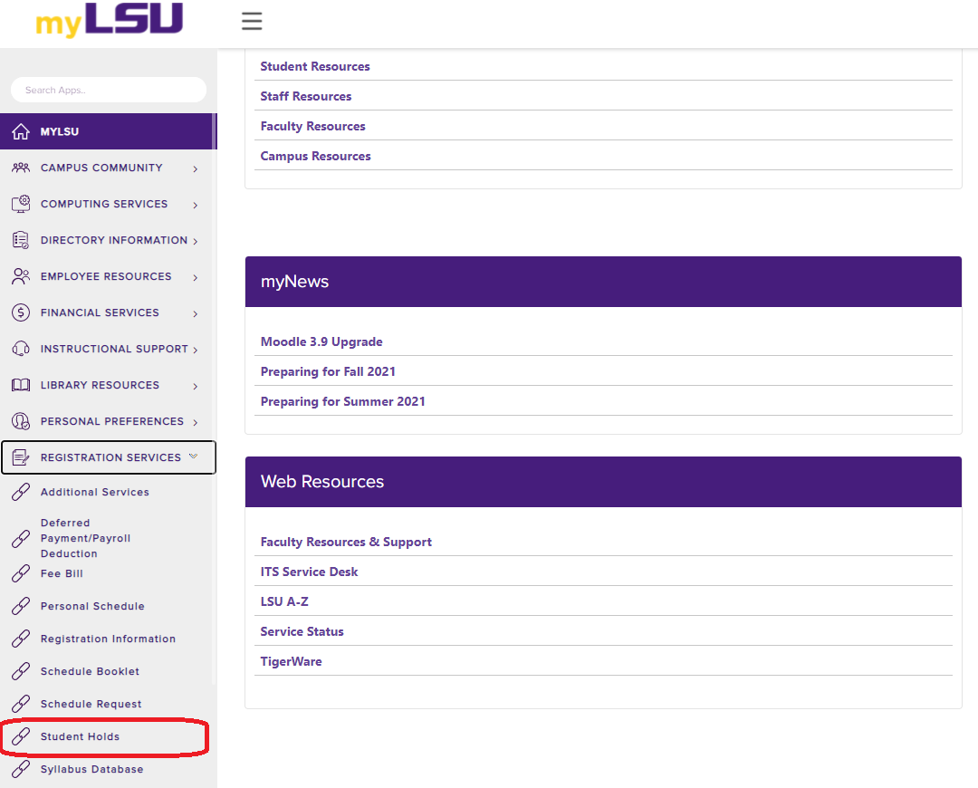The width and height of the screenshot is (978, 788).
Task: Open Student Resources link
Action: pos(315,66)
